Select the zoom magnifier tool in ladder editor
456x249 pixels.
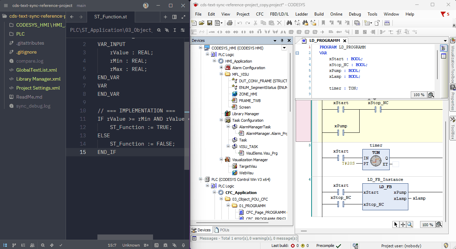point(410,224)
